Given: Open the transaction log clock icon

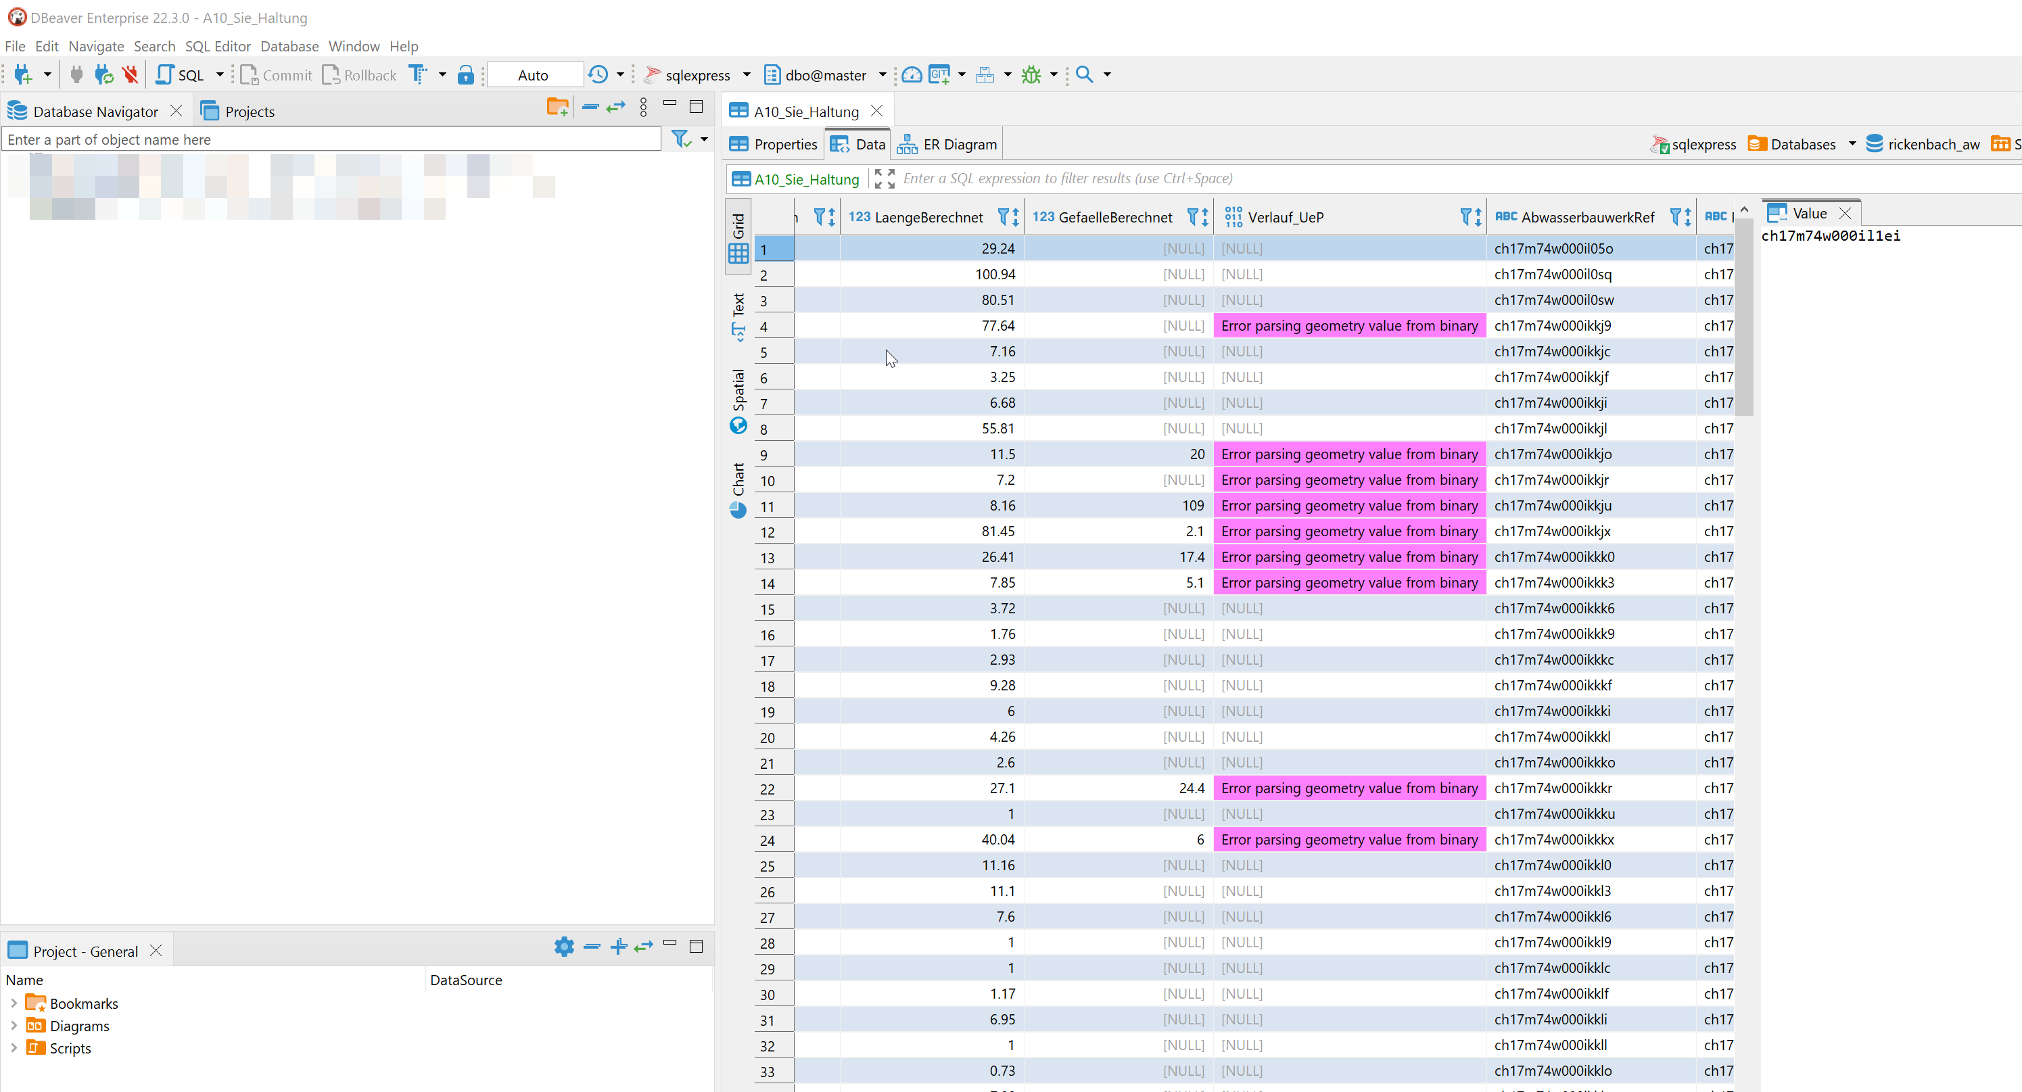Looking at the screenshot, I should [598, 74].
